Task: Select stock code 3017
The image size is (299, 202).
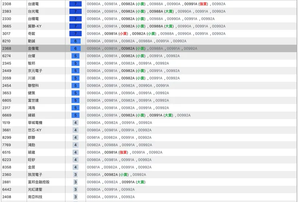Action: 6,34
